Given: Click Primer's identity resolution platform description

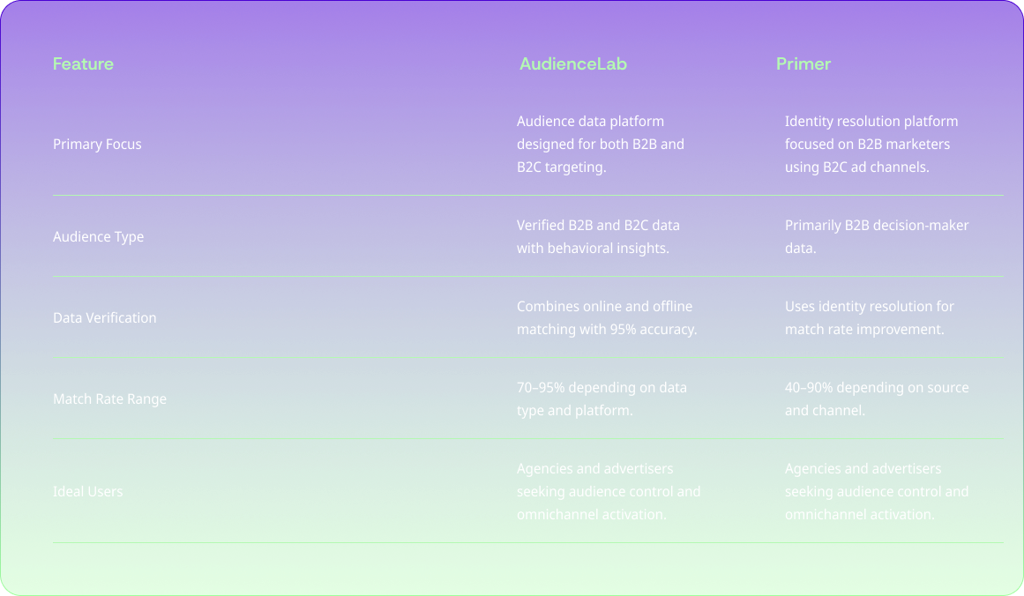Looking at the screenshot, I should [871, 144].
